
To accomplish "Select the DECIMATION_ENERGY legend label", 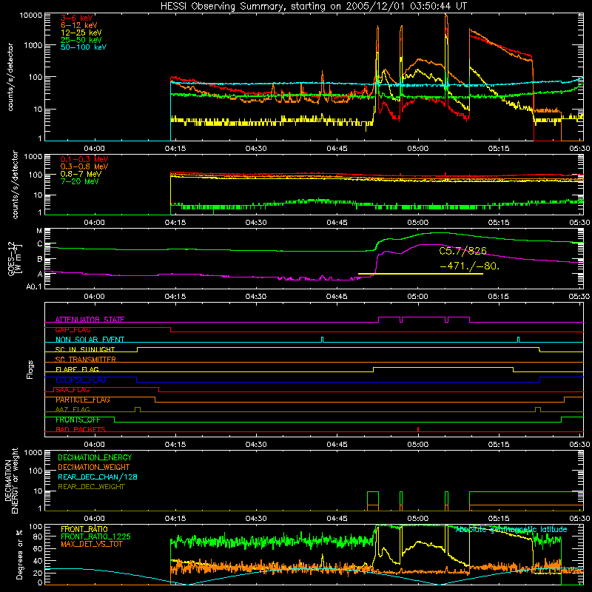I will [95, 457].
